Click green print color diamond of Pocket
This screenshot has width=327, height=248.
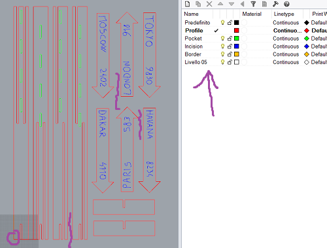point(307,39)
